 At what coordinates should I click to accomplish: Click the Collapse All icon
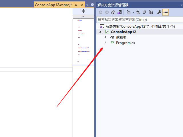(x=144, y=12)
